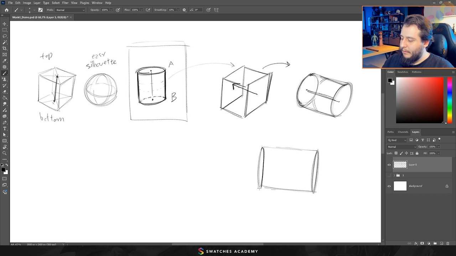Create a new group folder
Image resolution: width=456 pixels, height=256 pixels.
pos(435,244)
